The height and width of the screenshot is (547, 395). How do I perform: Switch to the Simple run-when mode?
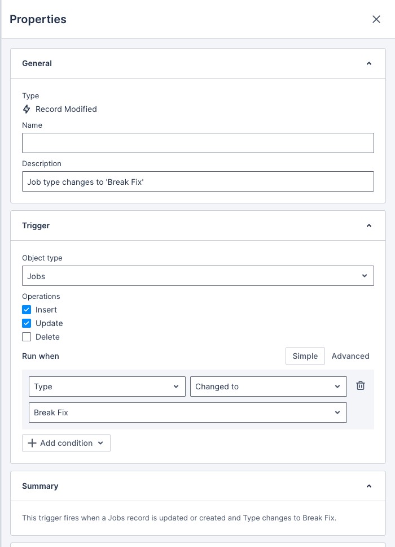pyautogui.click(x=305, y=356)
